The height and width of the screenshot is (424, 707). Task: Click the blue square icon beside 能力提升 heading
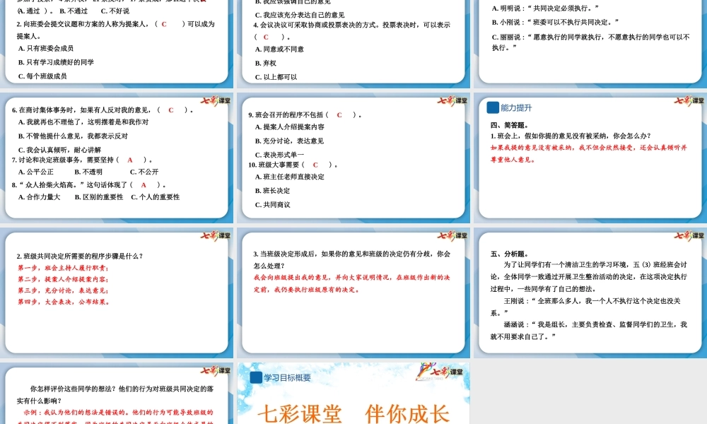[493, 108]
